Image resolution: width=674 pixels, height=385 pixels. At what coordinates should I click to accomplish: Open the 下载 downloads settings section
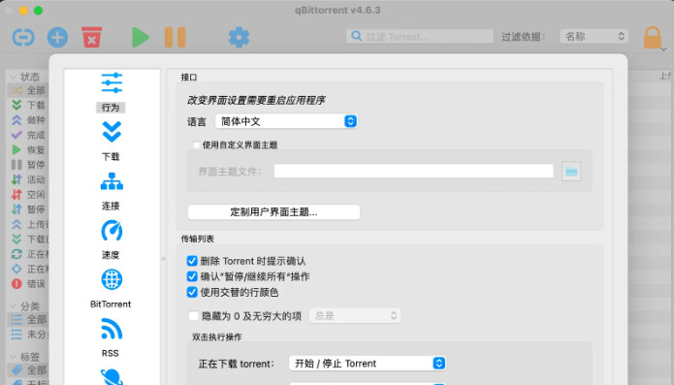click(x=111, y=142)
